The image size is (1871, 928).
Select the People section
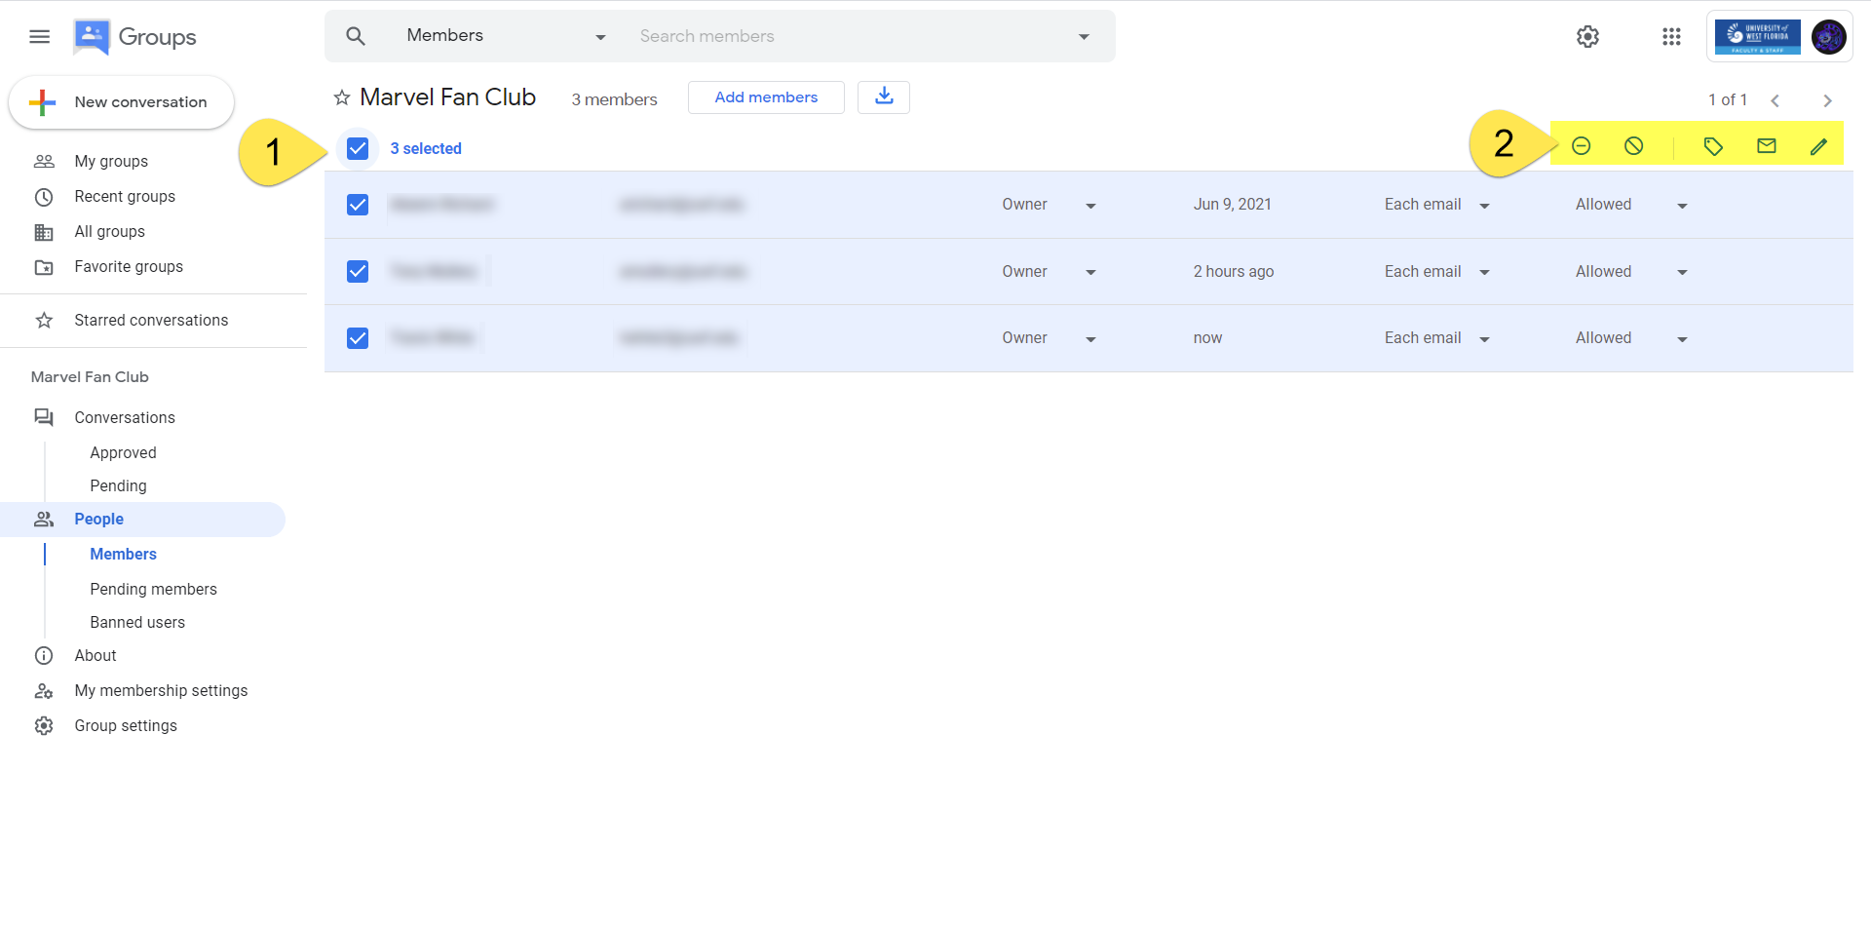point(142,520)
